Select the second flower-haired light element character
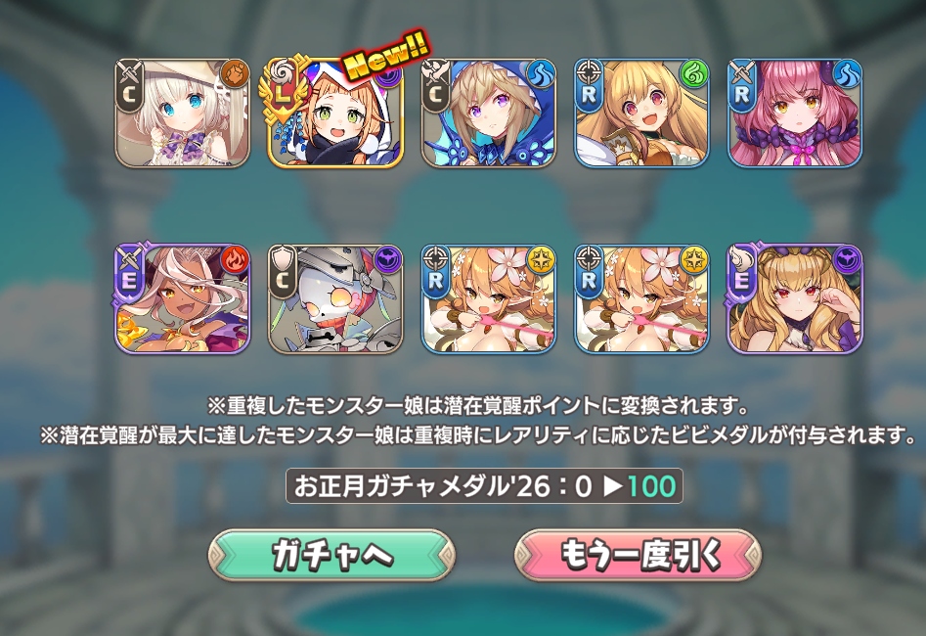The width and height of the screenshot is (926, 636). pyautogui.click(x=641, y=299)
